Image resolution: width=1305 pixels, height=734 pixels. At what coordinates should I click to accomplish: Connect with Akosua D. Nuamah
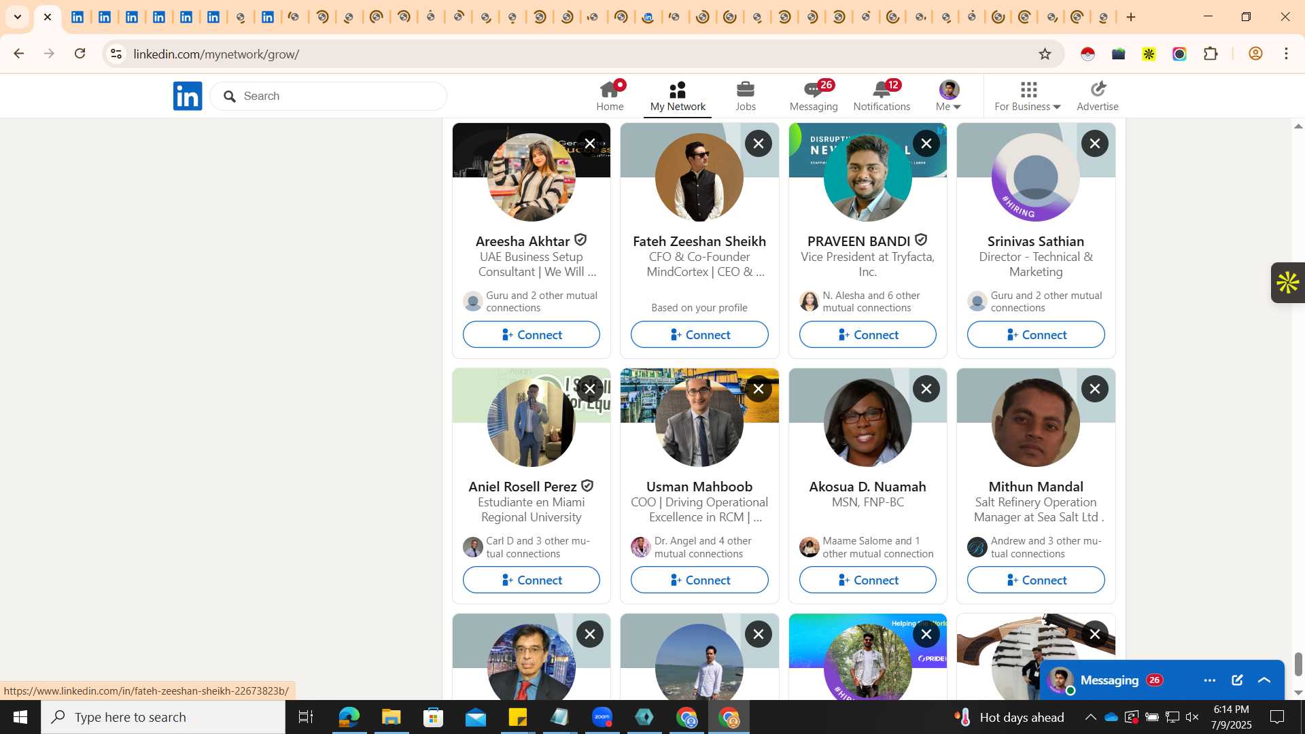[x=868, y=580]
